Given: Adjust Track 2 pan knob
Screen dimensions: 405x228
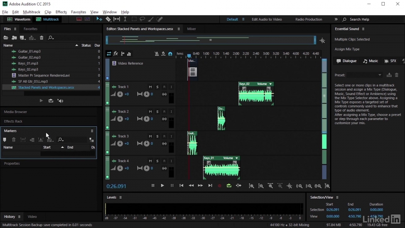Looking at the screenshot, I should coord(146,119).
